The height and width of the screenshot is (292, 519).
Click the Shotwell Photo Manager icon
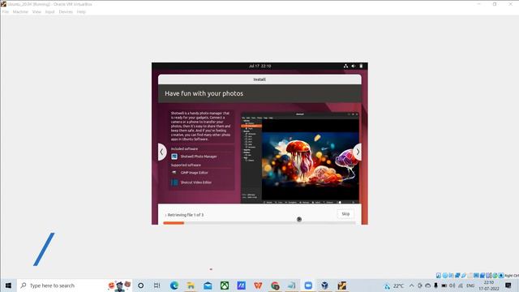[174, 157]
